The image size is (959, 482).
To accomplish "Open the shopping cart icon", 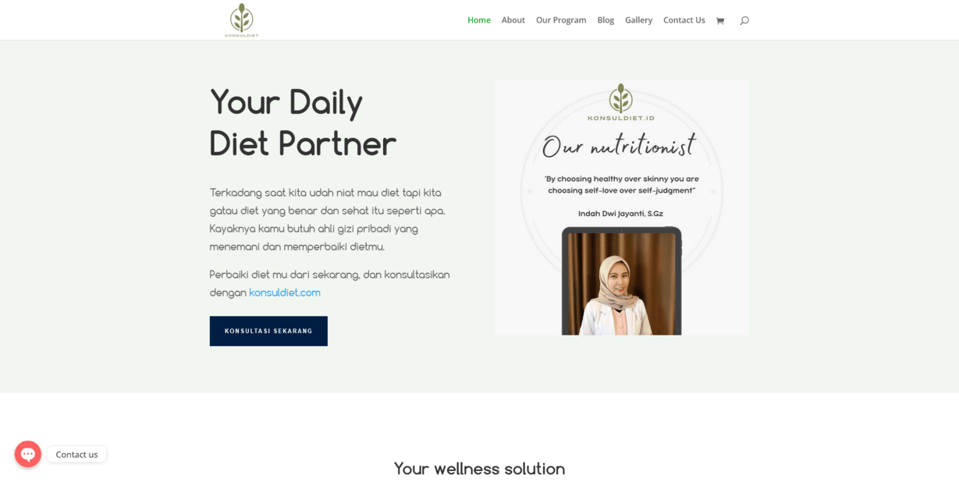I will tap(720, 21).
